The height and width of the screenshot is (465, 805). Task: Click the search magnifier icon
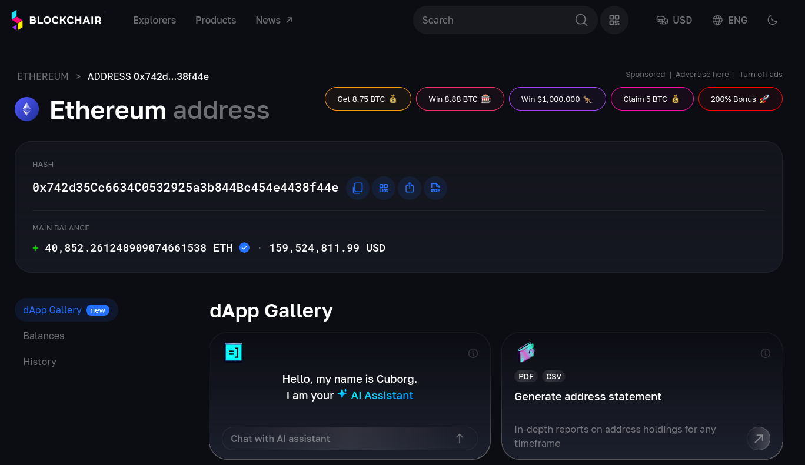pyautogui.click(x=581, y=20)
